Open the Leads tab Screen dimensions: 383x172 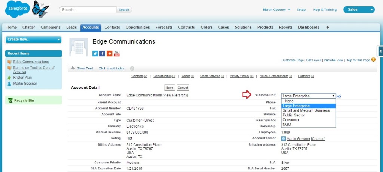click(x=71, y=27)
